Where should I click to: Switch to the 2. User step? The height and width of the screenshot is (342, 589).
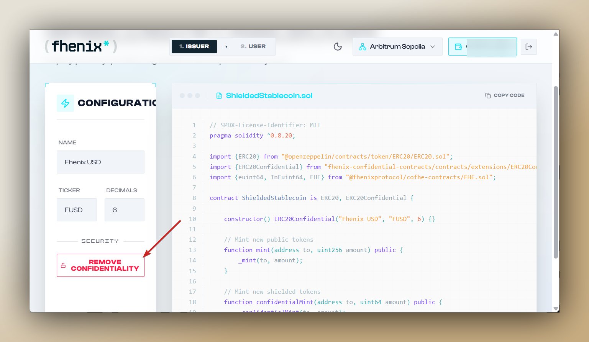[x=253, y=46]
